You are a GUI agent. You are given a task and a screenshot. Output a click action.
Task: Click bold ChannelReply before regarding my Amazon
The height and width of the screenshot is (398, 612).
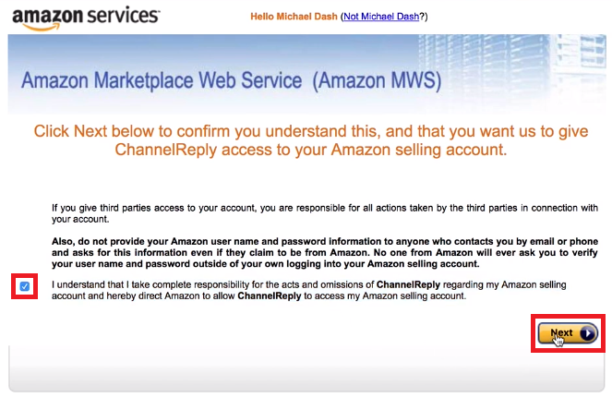pyautogui.click(x=408, y=284)
